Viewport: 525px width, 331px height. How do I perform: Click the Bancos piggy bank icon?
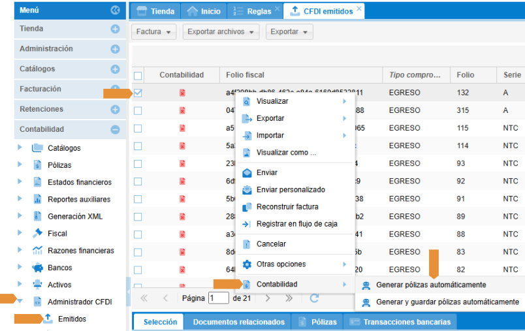click(x=37, y=268)
